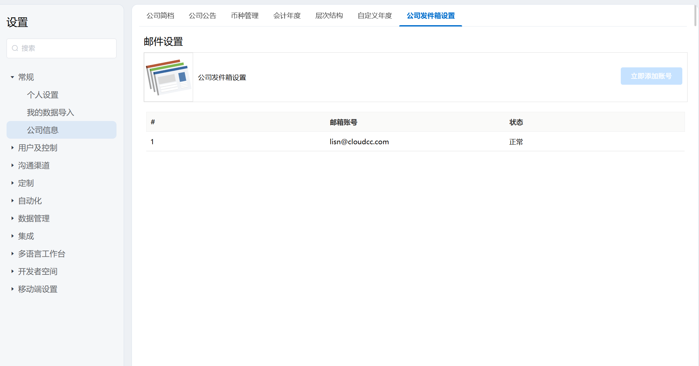Expand the 用户及控制 section
This screenshot has width=699, height=366.
coord(37,148)
